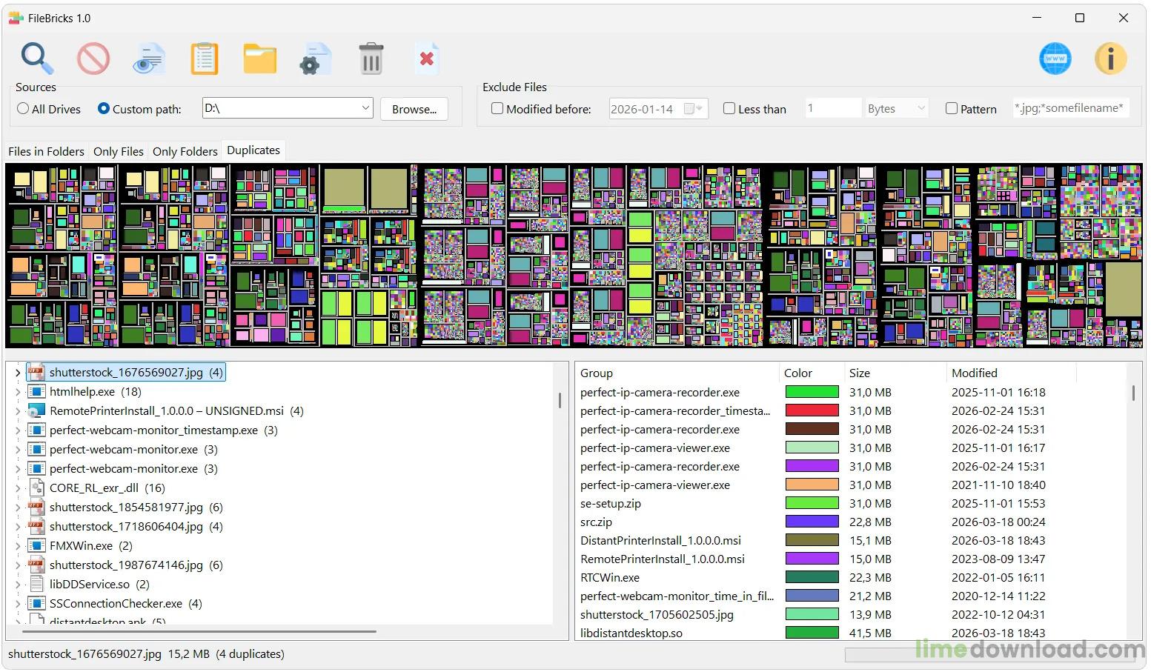Select the RTCWin.exe row
This screenshot has height=672, width=1151.
click(852, 577)
